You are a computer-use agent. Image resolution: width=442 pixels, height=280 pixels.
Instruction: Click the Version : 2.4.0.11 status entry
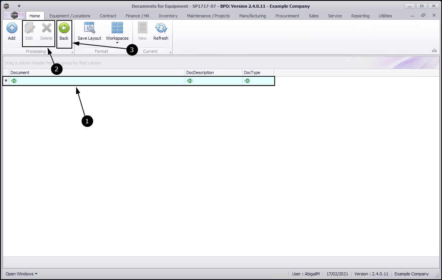pos(371,274)
